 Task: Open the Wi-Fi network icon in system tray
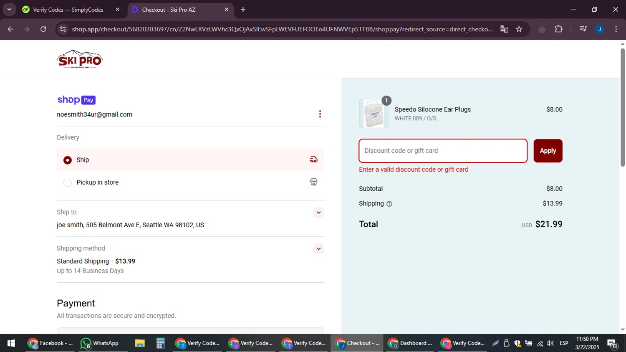540,343
